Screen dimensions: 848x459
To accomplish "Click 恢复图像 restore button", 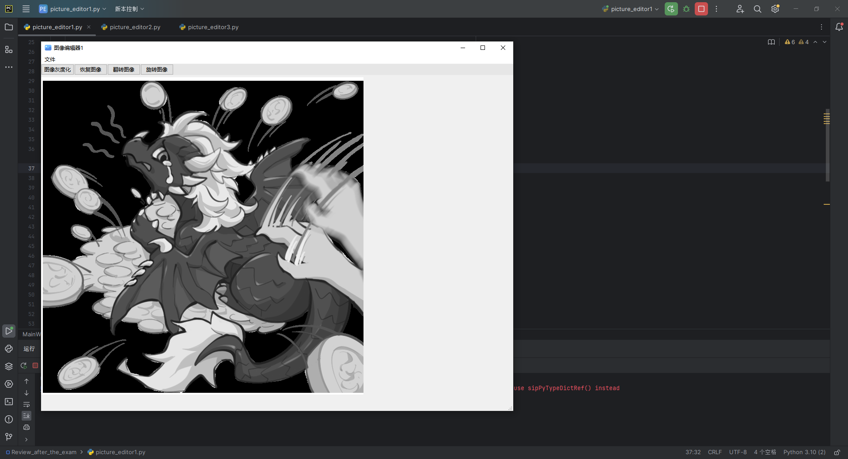I will [x=91, y=70].
